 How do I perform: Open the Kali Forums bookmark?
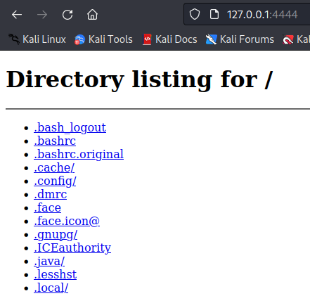[240, 39]
